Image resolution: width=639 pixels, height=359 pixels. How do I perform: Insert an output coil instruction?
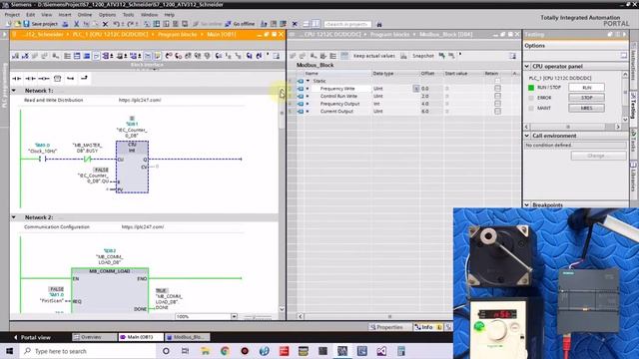tap(44, 78)
